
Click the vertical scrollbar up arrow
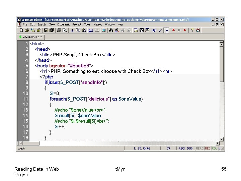222,44
